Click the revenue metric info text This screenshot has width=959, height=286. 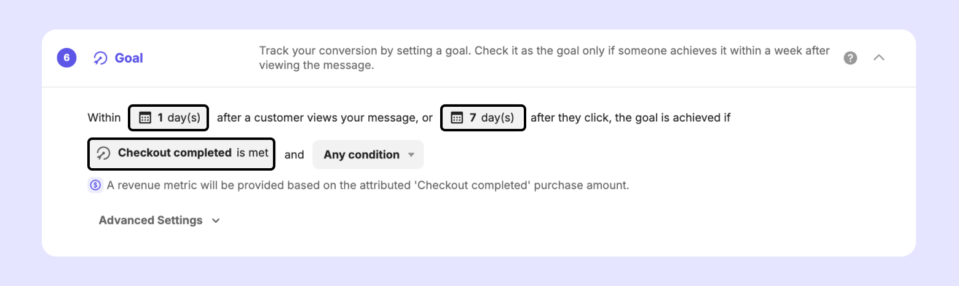pyautogui.click(x=368, y=185)
